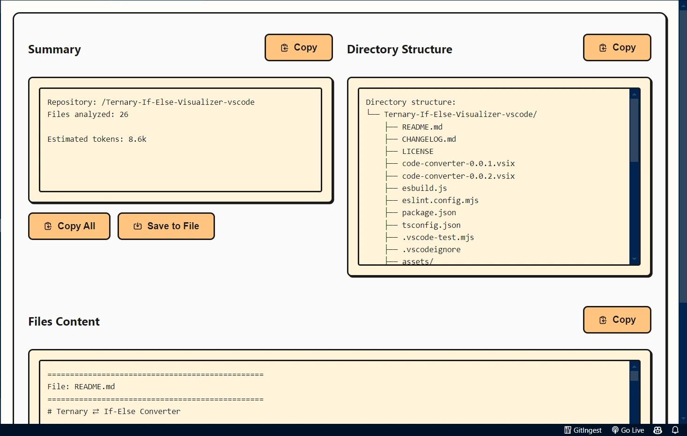The width and height of the screenshot is (687, 436).
Task: Click the 'Estimated tokens: 8.6k' line
Action: 97,139
